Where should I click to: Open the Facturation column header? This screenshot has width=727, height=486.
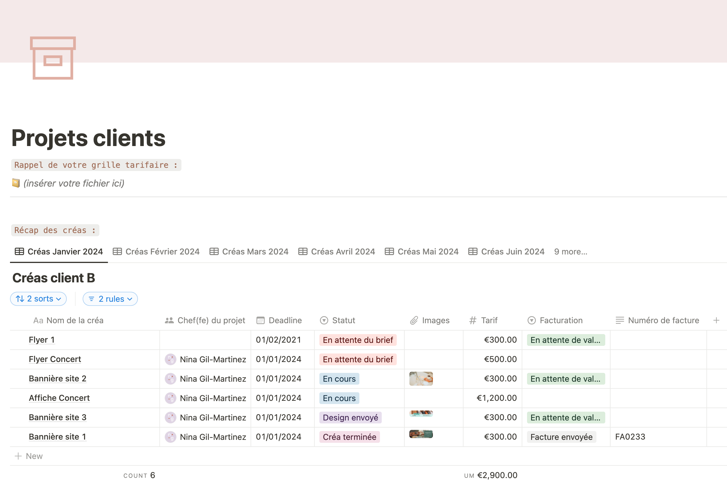555,320
